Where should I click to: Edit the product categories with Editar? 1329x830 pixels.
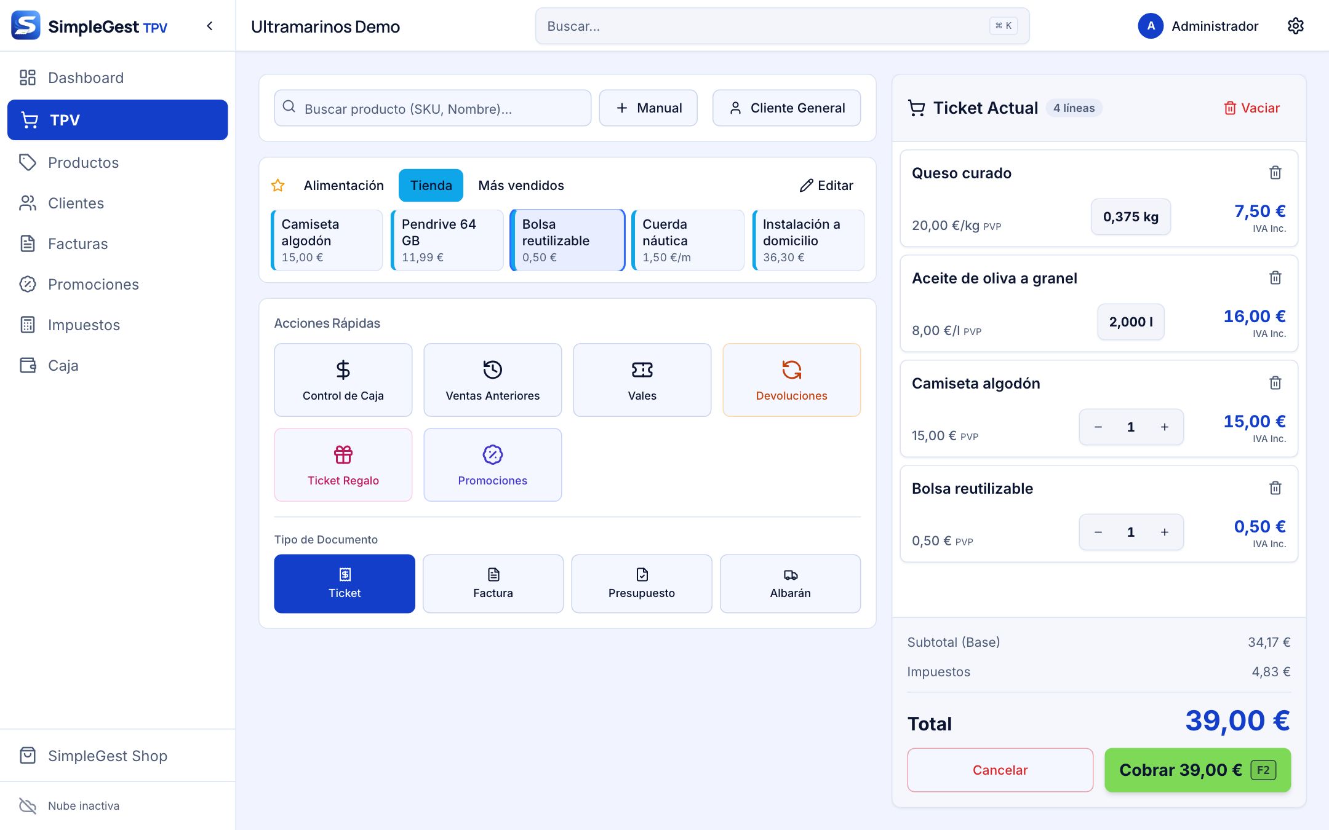(826, 185)
